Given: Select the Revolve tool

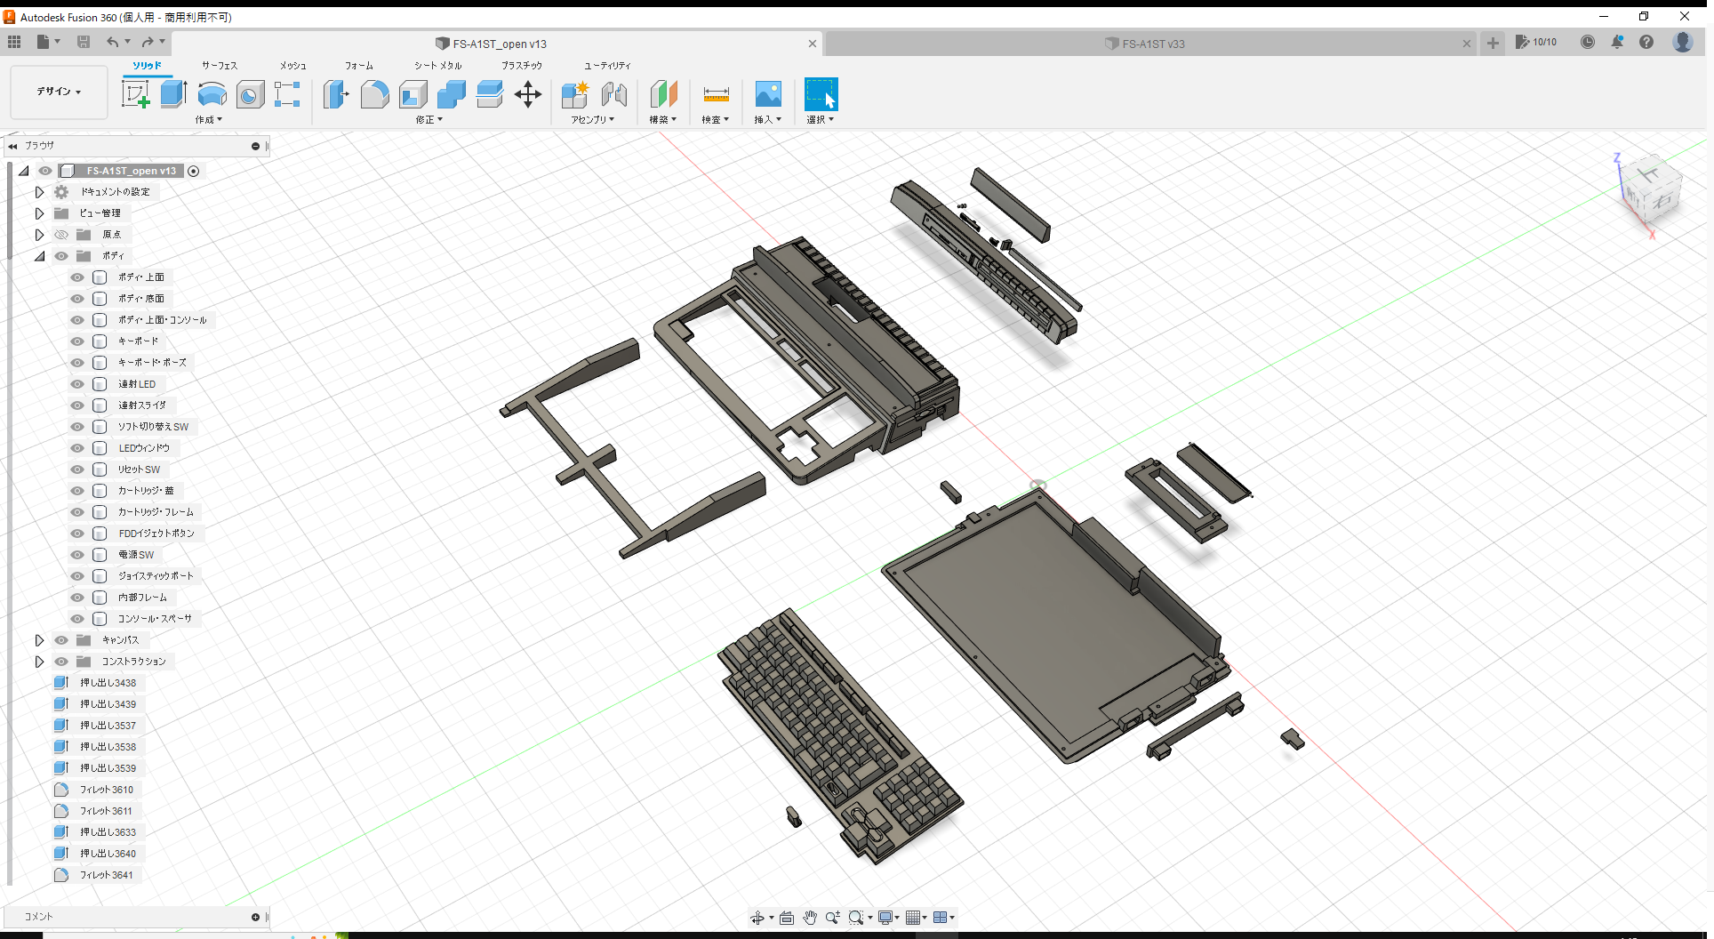Looking at the screenshot, I should (212, 93).
